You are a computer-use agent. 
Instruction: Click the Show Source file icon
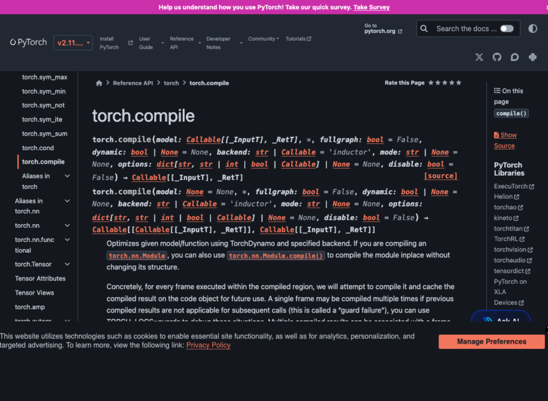click(x=496, y=134)
